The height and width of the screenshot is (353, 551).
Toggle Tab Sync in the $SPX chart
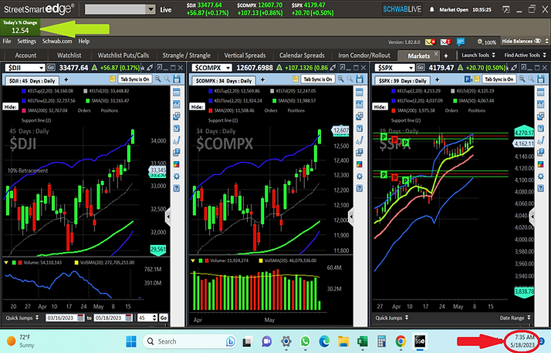pos(499,79)
